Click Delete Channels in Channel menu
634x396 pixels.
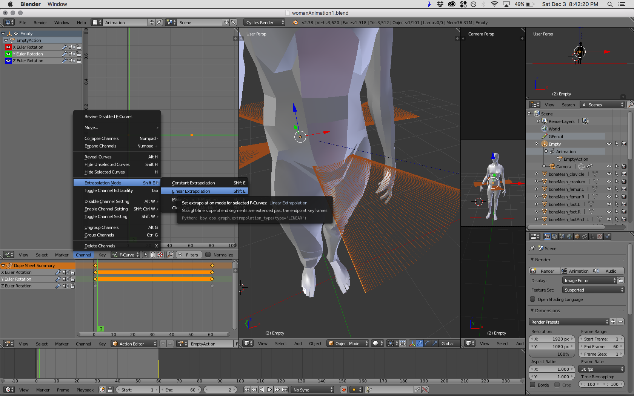click(x=117, y=246)
